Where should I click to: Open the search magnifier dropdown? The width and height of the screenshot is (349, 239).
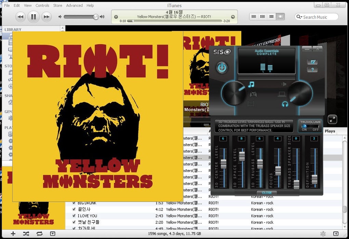[x=299, y=17]
